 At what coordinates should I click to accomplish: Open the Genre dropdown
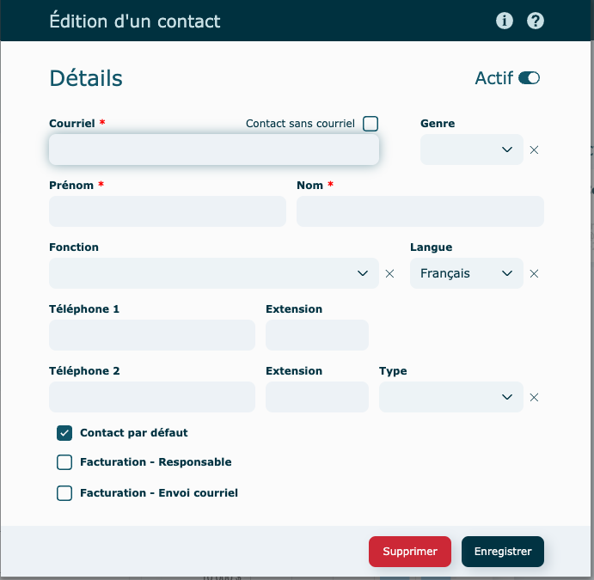472,150
